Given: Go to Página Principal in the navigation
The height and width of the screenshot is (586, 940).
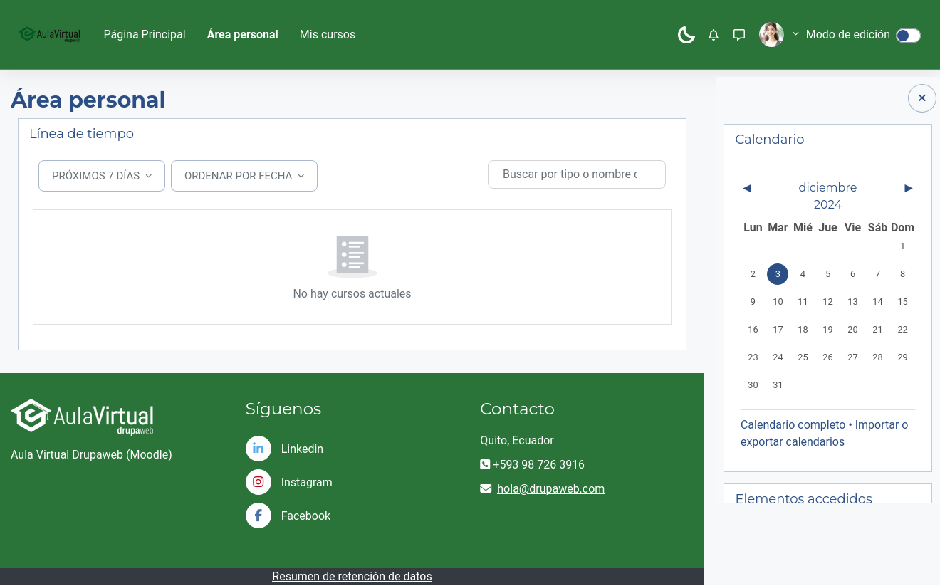Looking at the screenshot, I should (x=144, y=34).
